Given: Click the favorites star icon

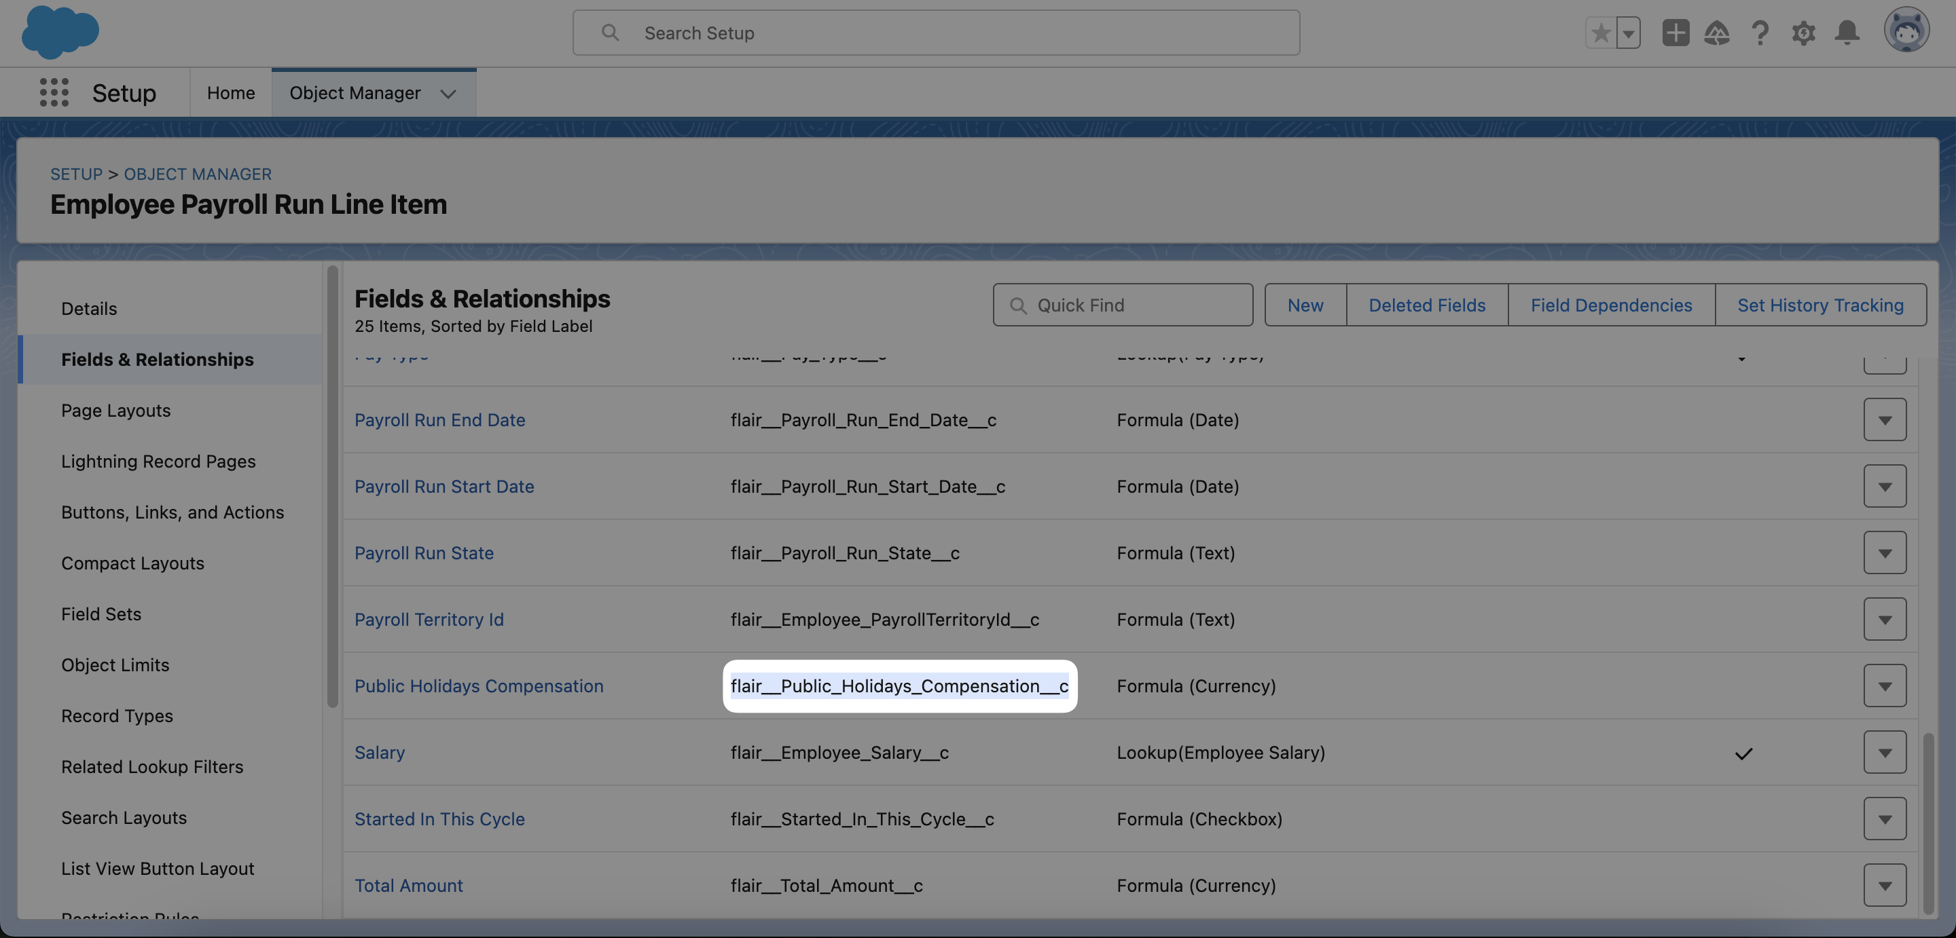Looking at the screenshot, I should [1601, 33].
